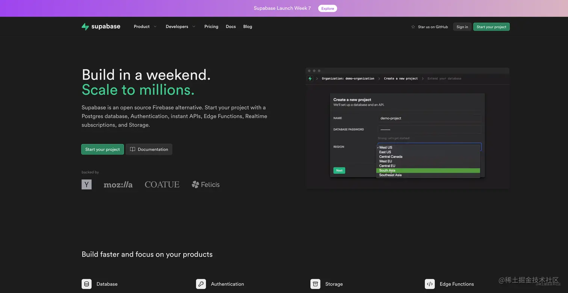Select West US region option
The height and width of the screenshot is (293, 568).
tap(428, 148)
